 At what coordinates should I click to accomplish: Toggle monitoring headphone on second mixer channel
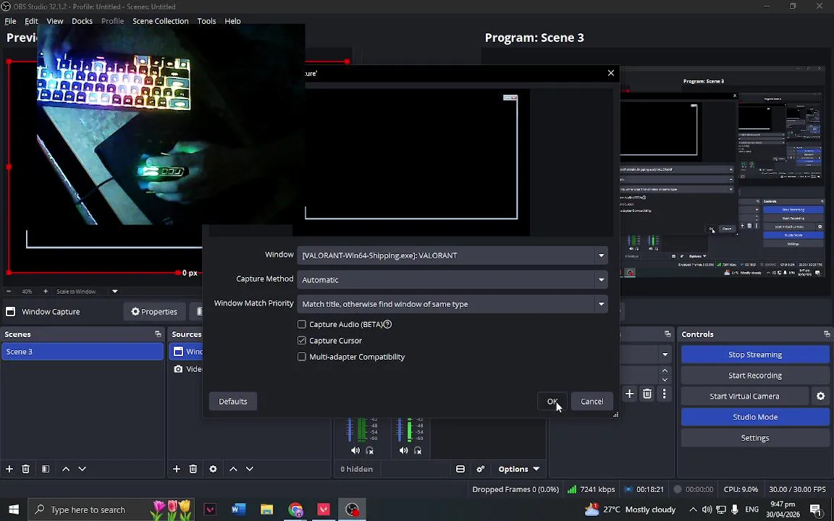(x=418, y=450)
